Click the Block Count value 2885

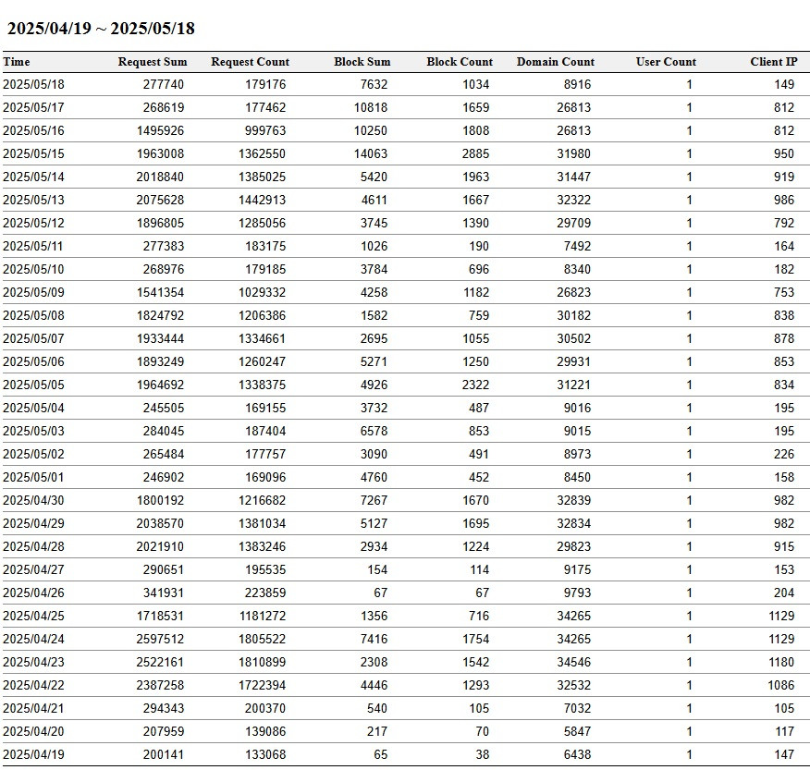pos(475,153)
